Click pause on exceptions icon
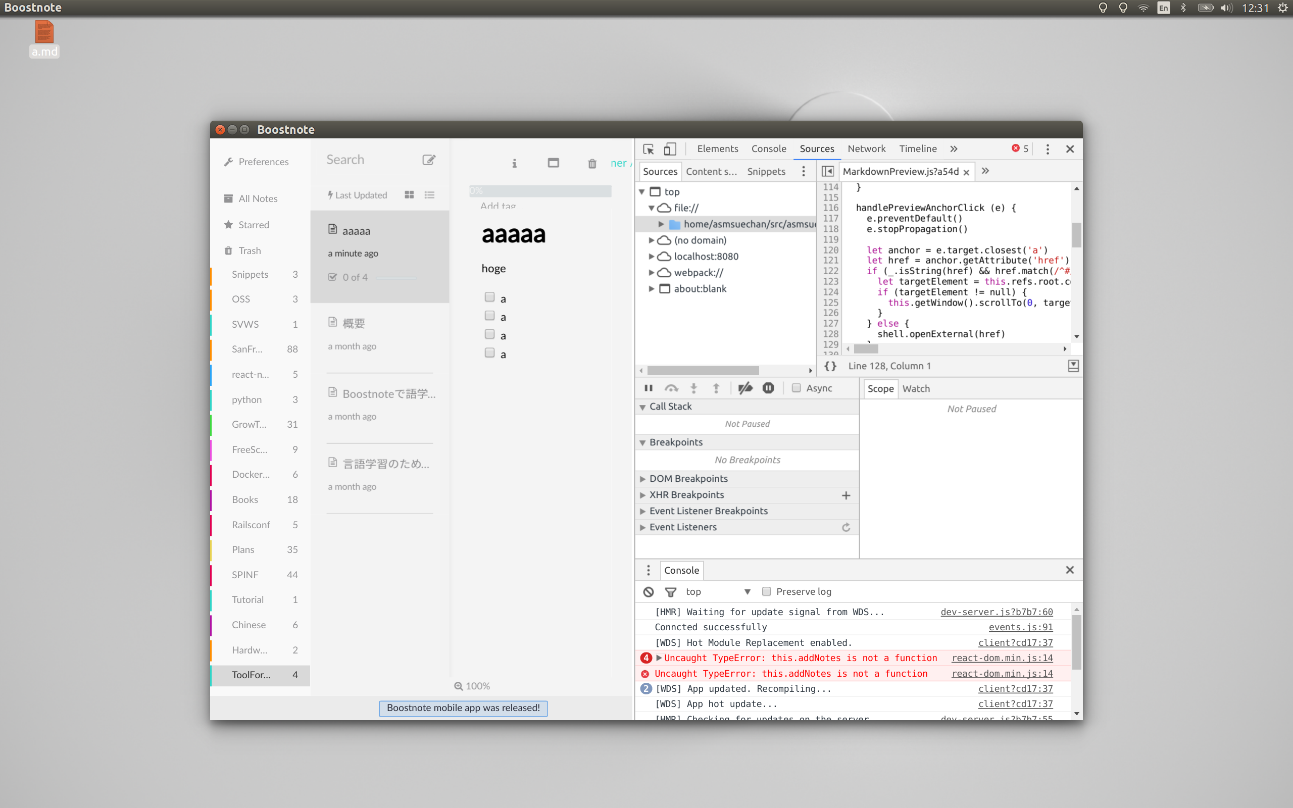 768,388
